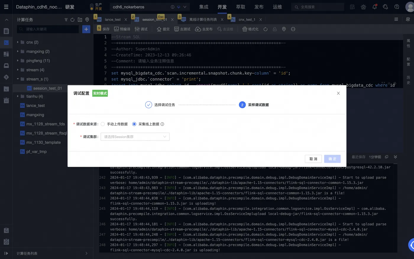
Task: Close the 调试配置 dialog
Action: [338, 93]
